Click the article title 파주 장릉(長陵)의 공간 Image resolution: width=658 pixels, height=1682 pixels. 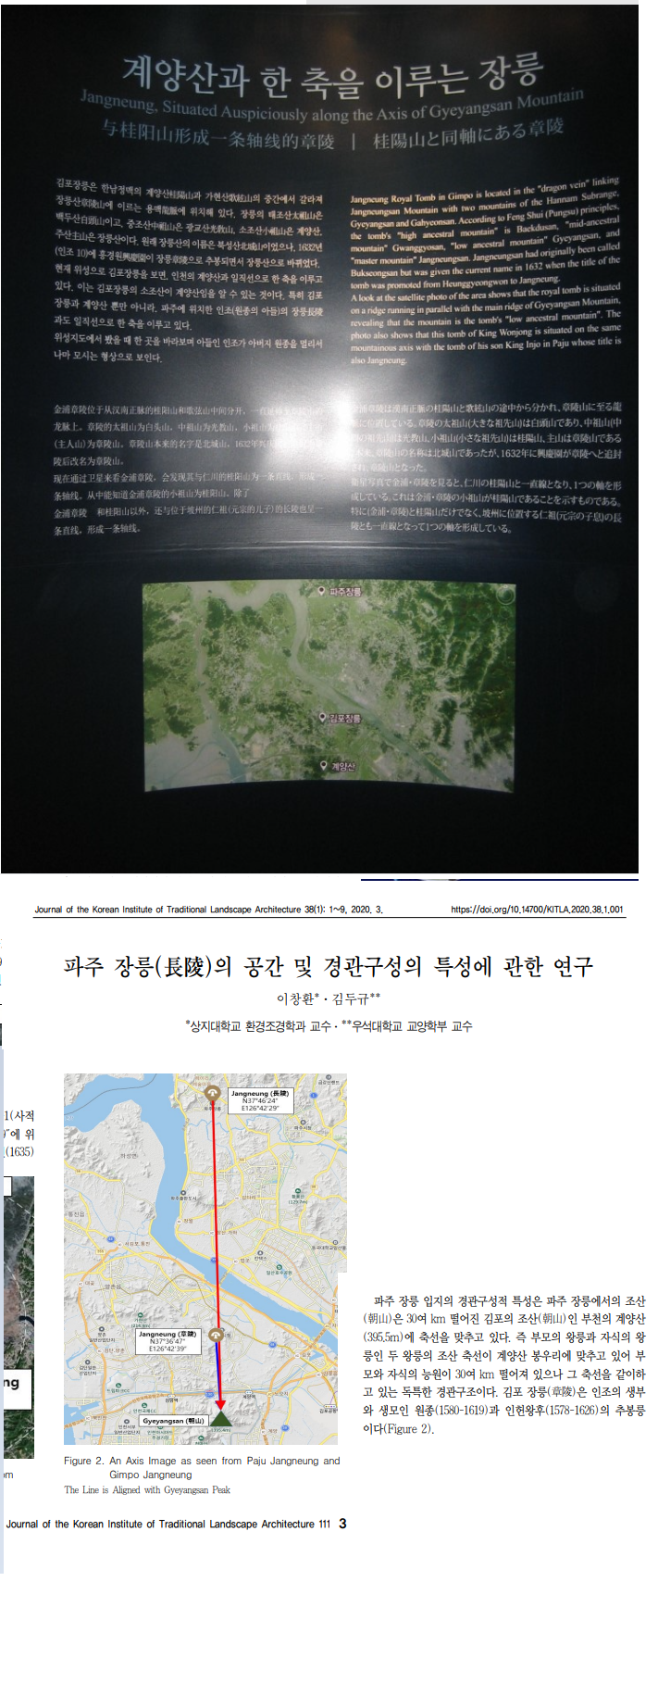click(x=328, y=967)
